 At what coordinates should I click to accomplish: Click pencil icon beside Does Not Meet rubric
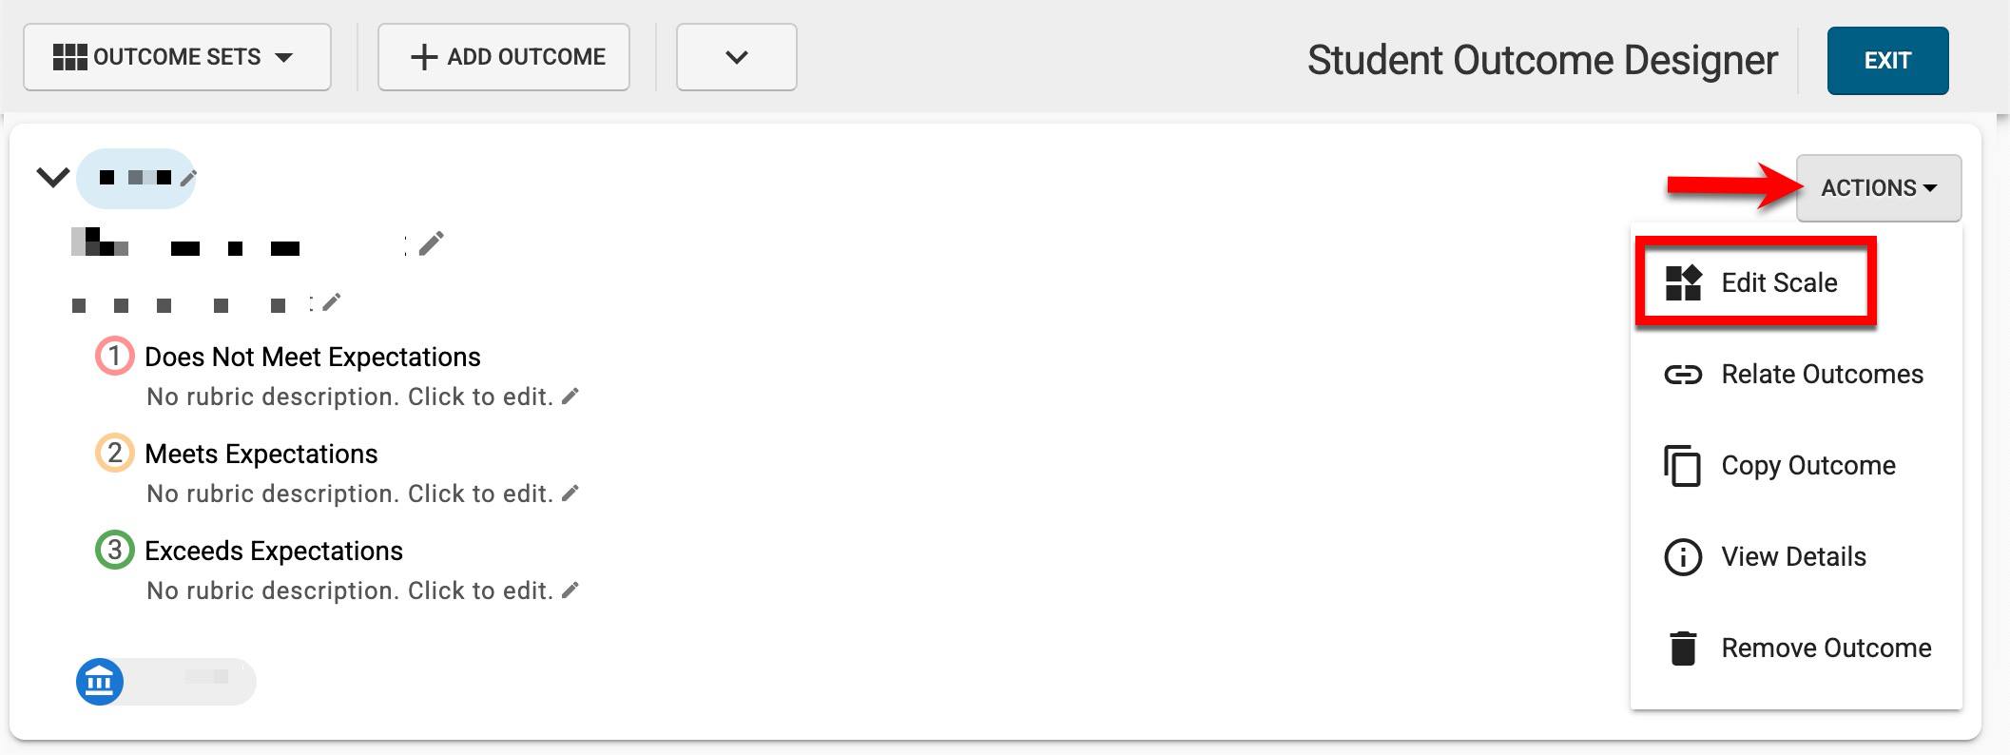tap(570, 397)
